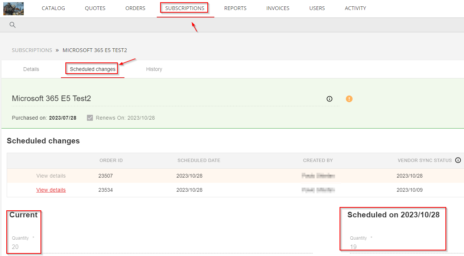Click the Order ID column header
The width and height of the screenshot is (464, 256).
[x=111, y=161]
